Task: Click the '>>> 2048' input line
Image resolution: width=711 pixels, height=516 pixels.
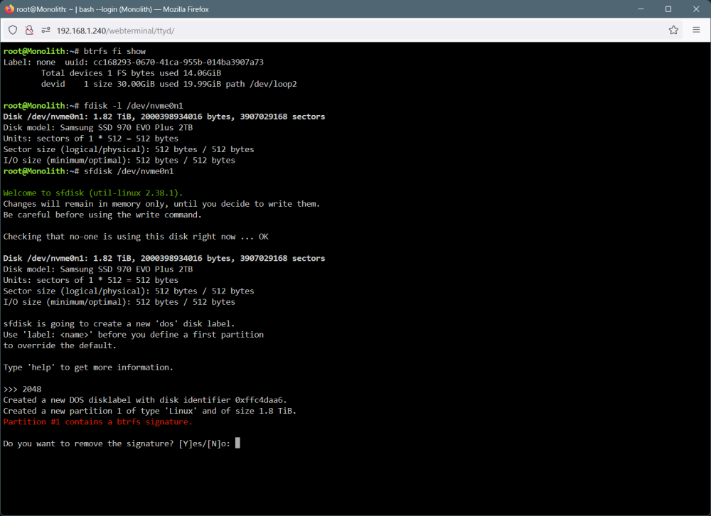Action: click(x=22, y=389)
